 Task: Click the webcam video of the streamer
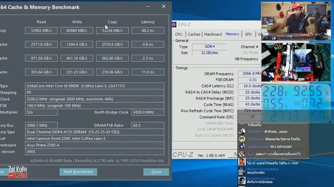coord(296,21)
